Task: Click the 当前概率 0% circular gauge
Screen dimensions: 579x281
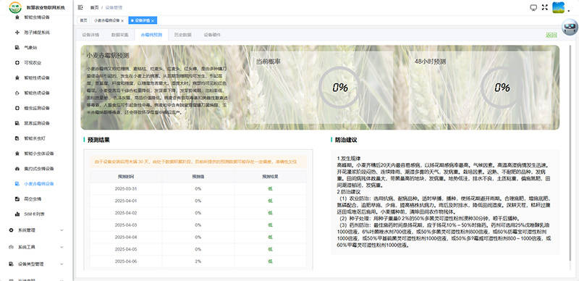Action: point(339,87)
